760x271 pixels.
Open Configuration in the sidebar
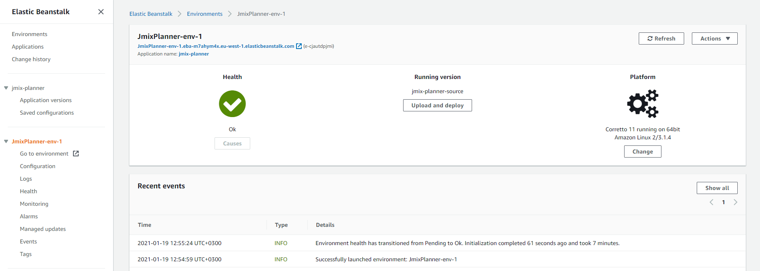37,166
